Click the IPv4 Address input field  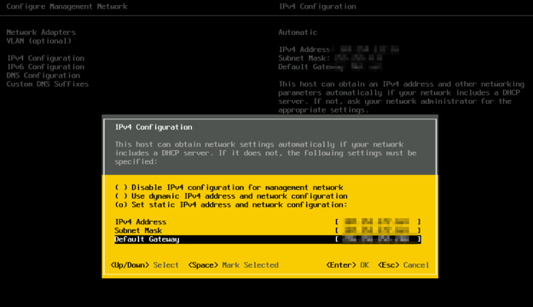coord(378,222)
